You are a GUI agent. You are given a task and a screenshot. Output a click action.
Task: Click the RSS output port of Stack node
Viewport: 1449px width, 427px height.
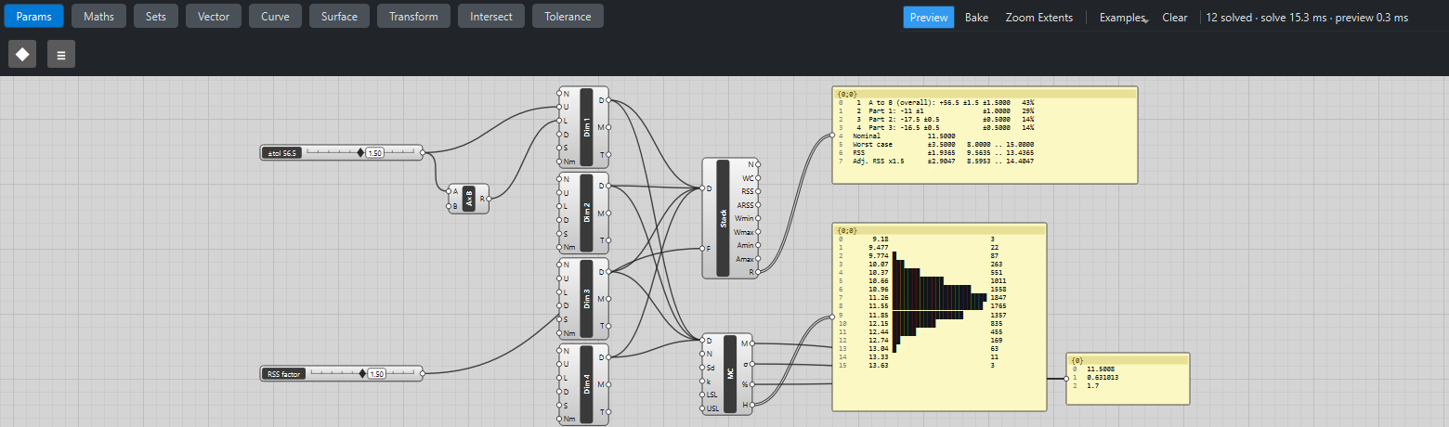(758, 191)
